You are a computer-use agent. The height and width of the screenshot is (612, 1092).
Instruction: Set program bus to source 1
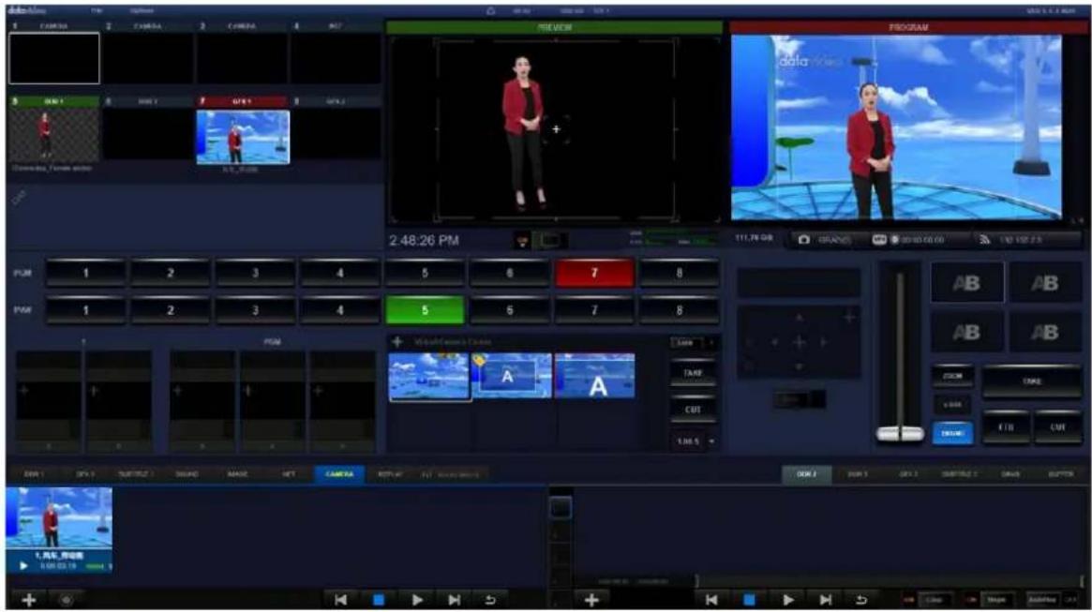(x=85, y=273)
